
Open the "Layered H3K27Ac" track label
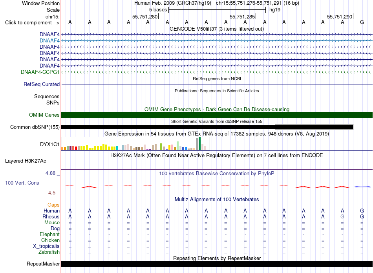[26, 161]
